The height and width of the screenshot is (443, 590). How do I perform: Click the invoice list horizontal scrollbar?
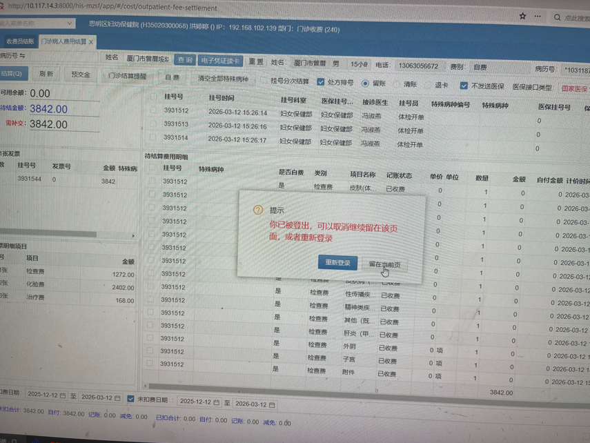tap(48, 234)
